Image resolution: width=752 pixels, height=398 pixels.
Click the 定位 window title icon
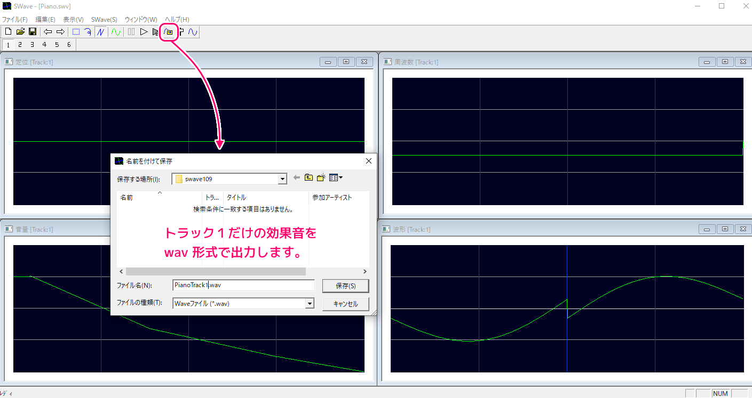point(9,62)
